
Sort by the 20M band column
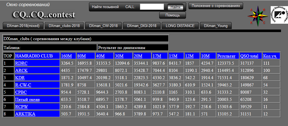[138, 56]
